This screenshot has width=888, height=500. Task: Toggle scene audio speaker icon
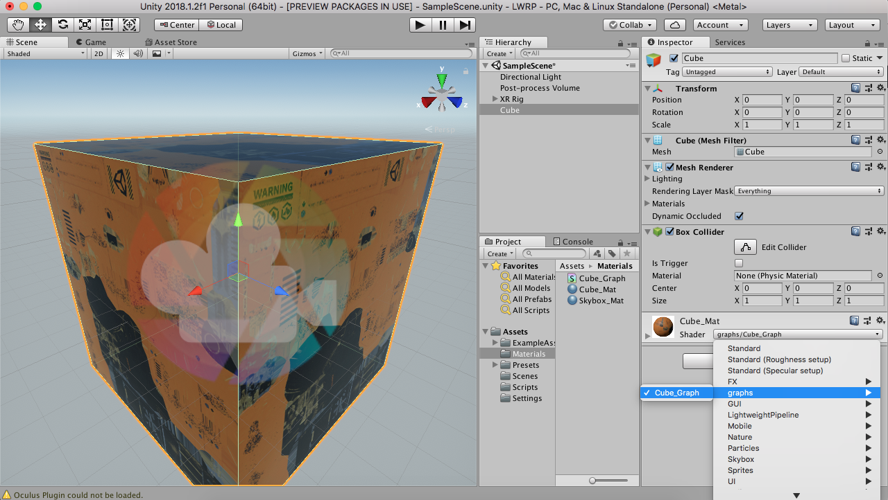(x=138, y=53)
